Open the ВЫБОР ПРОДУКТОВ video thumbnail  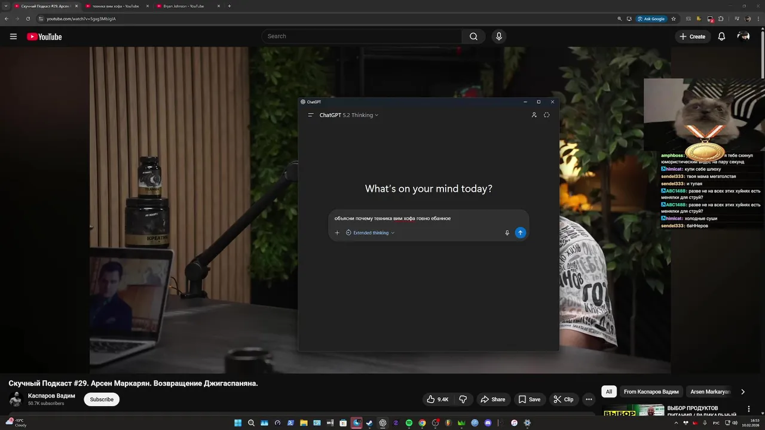pos(634,411)
